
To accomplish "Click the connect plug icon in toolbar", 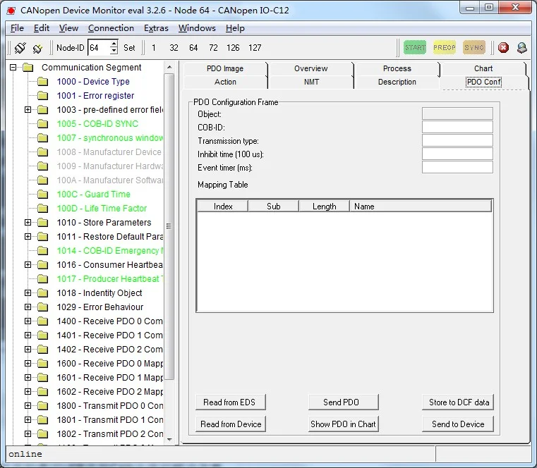I will click(x=20, y=47).
